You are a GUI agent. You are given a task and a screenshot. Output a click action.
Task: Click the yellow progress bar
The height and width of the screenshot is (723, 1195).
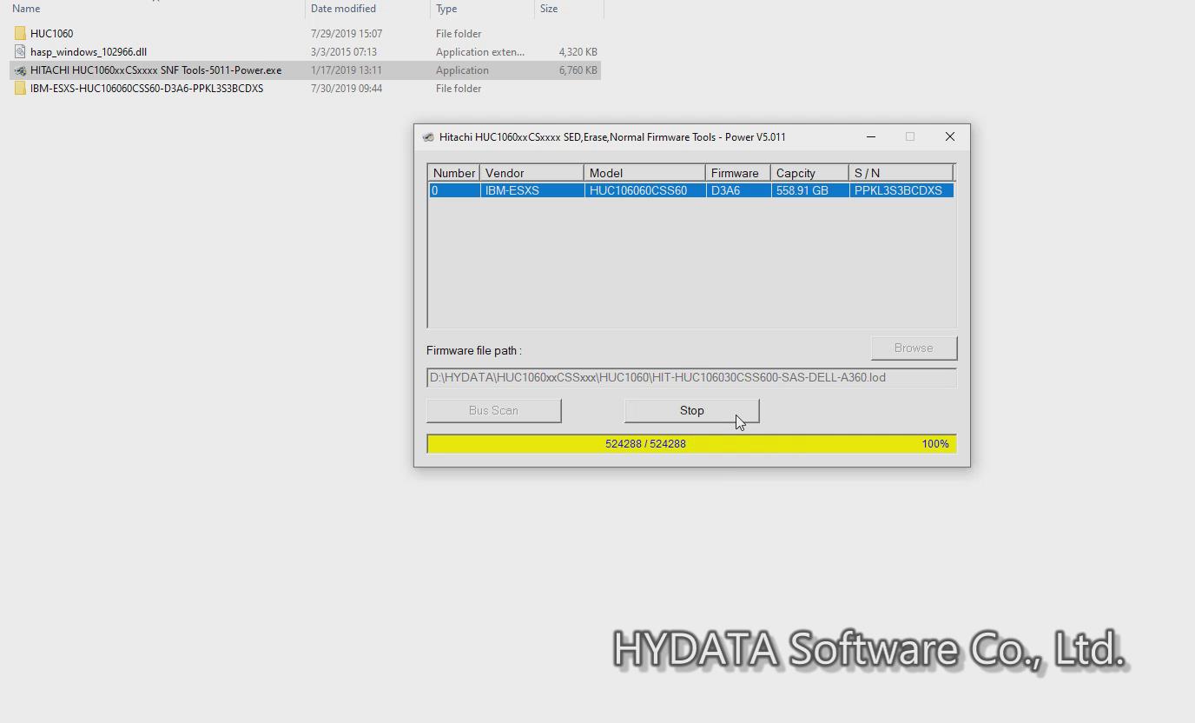691,444
